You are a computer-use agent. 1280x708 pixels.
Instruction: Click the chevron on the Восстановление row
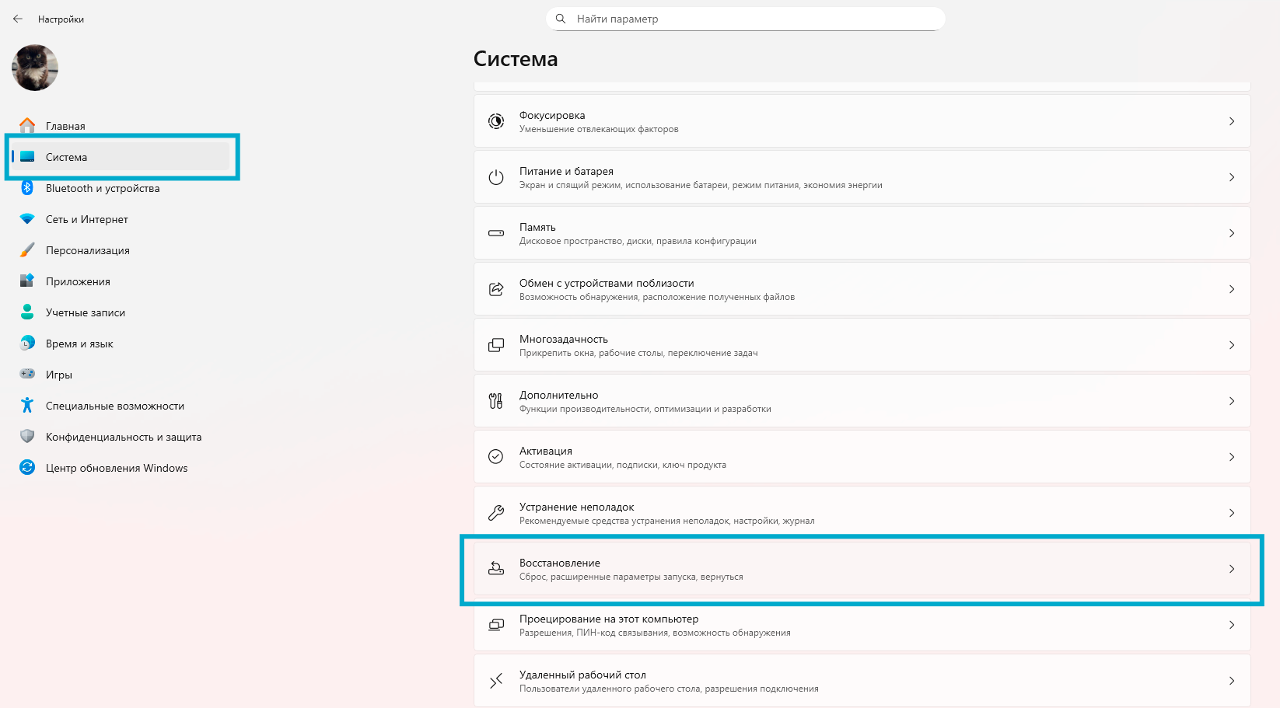[1231, 569]
